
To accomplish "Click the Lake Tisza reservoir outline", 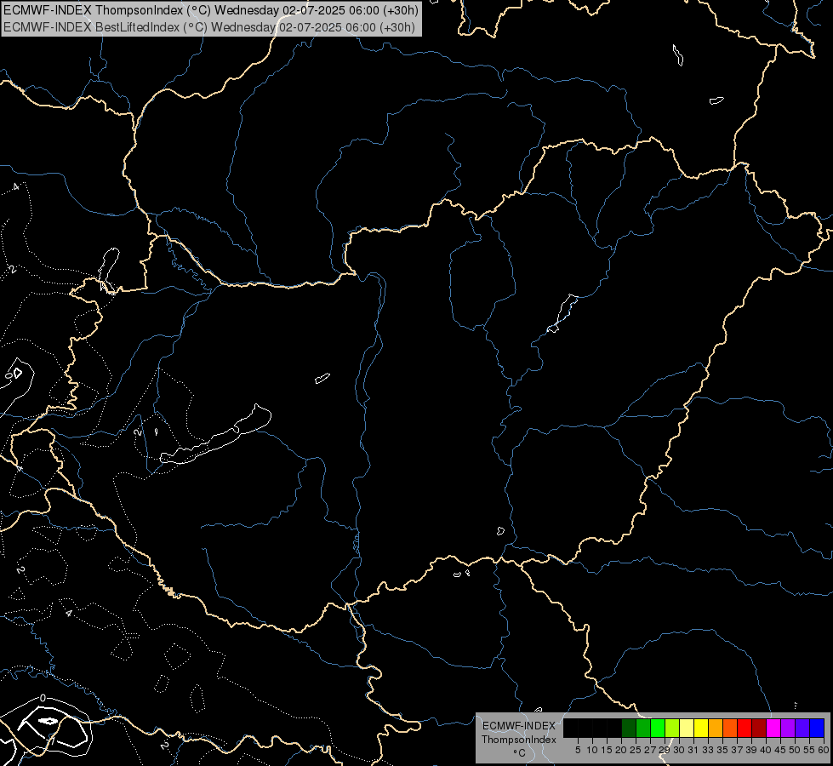I will (x=562, y=313).
